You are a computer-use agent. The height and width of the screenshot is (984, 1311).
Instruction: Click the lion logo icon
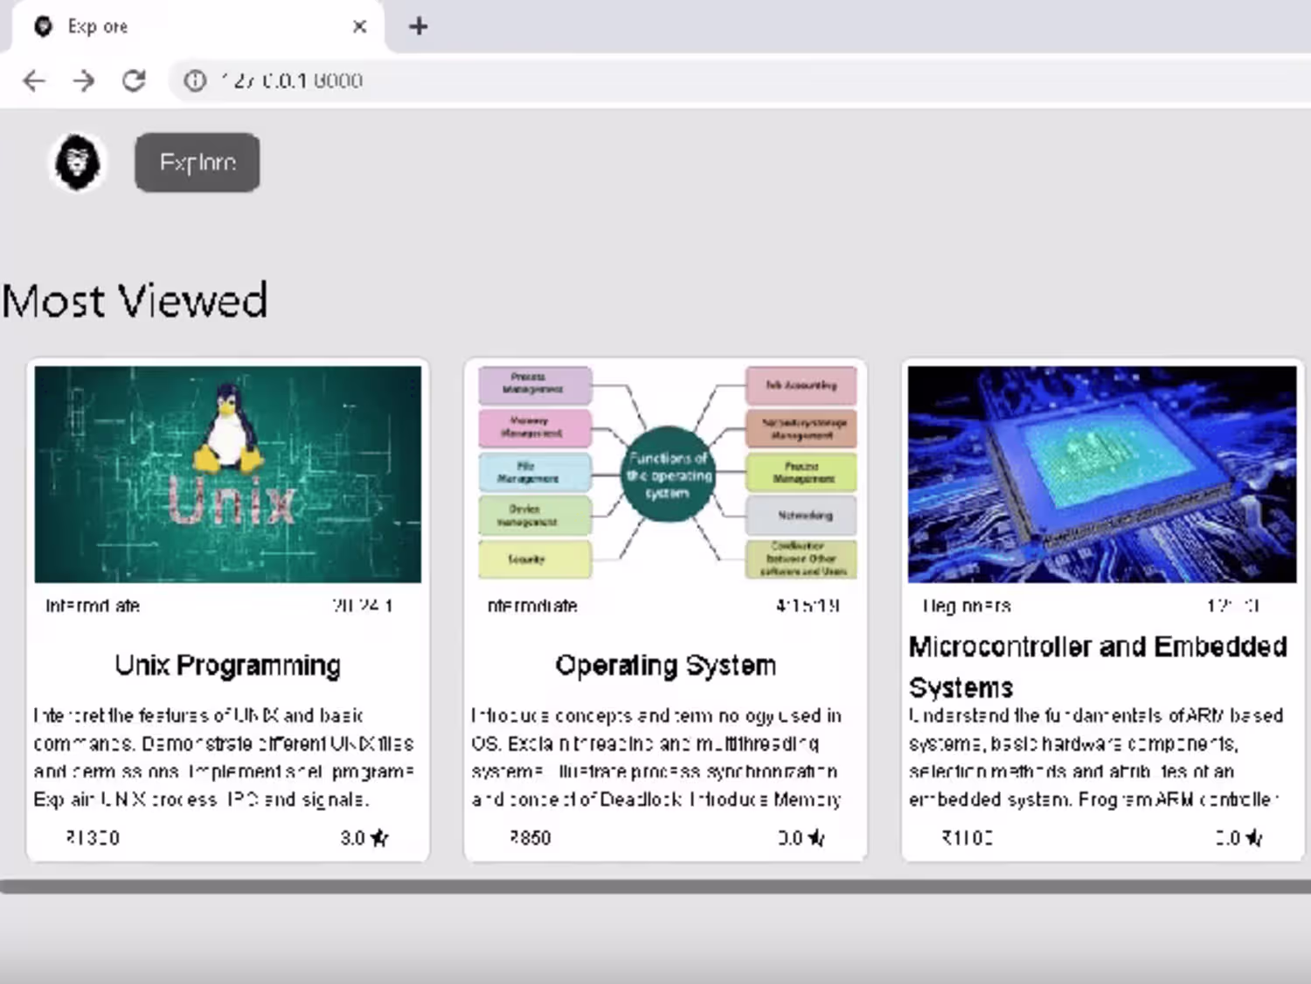pyautogui.click(x=78, y=162)
